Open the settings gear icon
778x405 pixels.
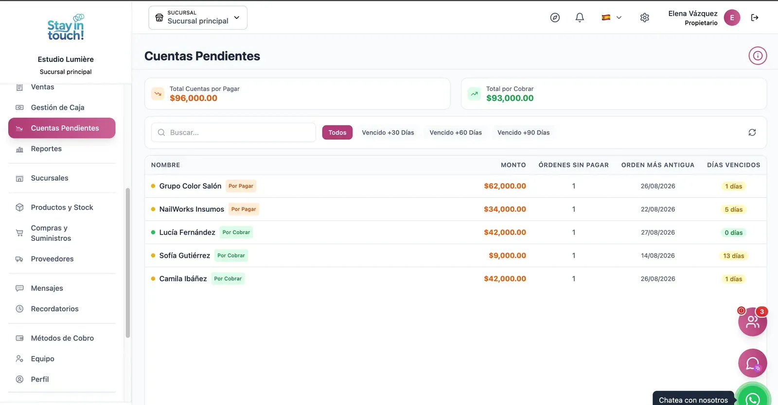(x=645, y=17)
